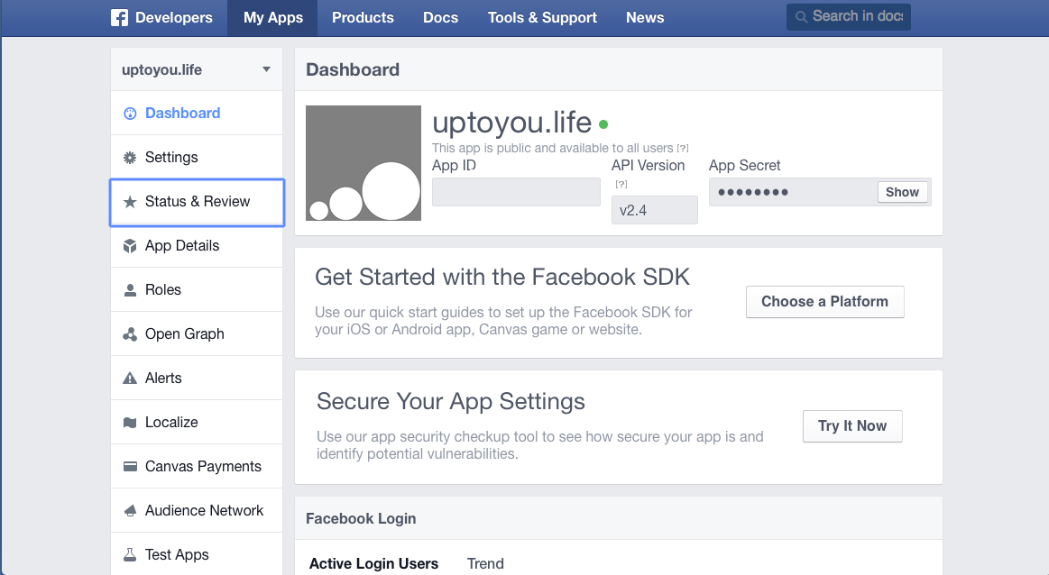Click the Search in docs field
The image size is (1049, 575).
pyautogui.click(x=848, y=17)
